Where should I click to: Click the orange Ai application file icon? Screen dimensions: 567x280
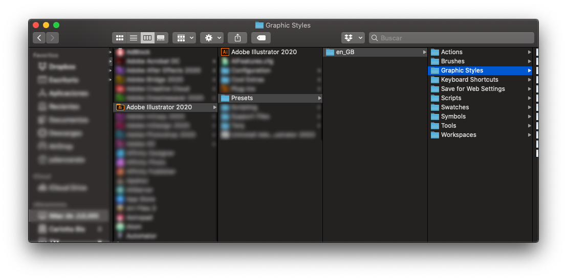(225, 52)
